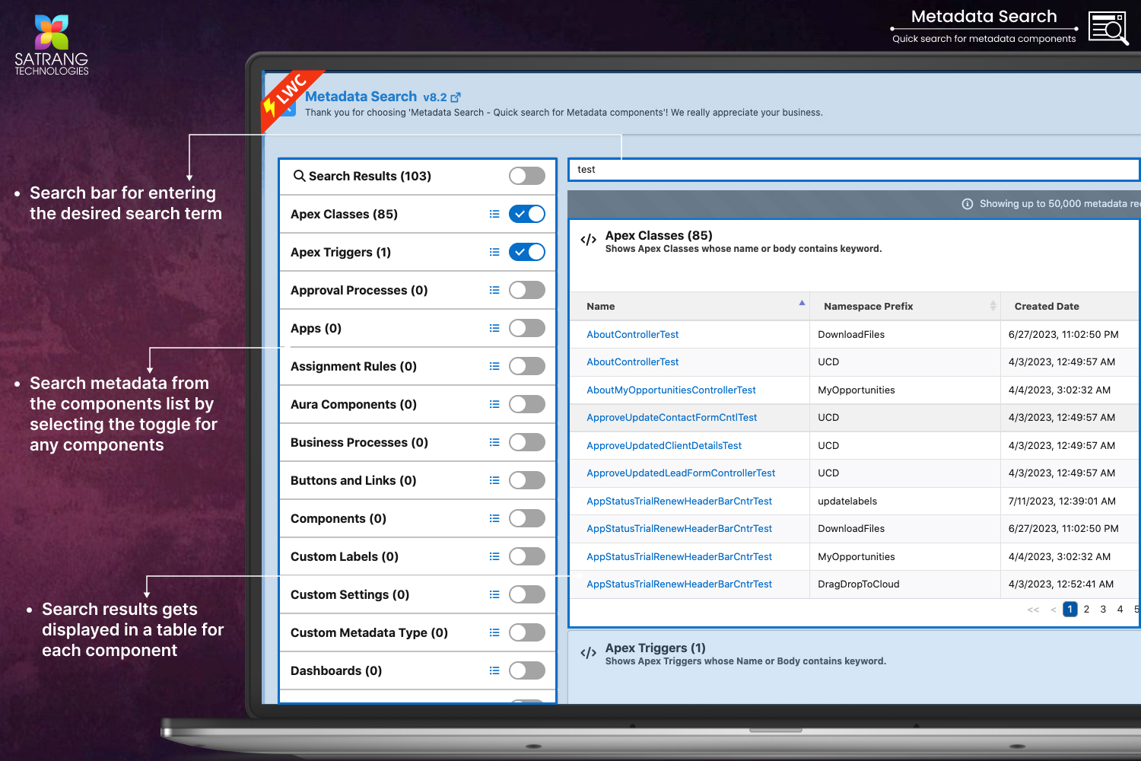Enable the Components toggle

527,518
